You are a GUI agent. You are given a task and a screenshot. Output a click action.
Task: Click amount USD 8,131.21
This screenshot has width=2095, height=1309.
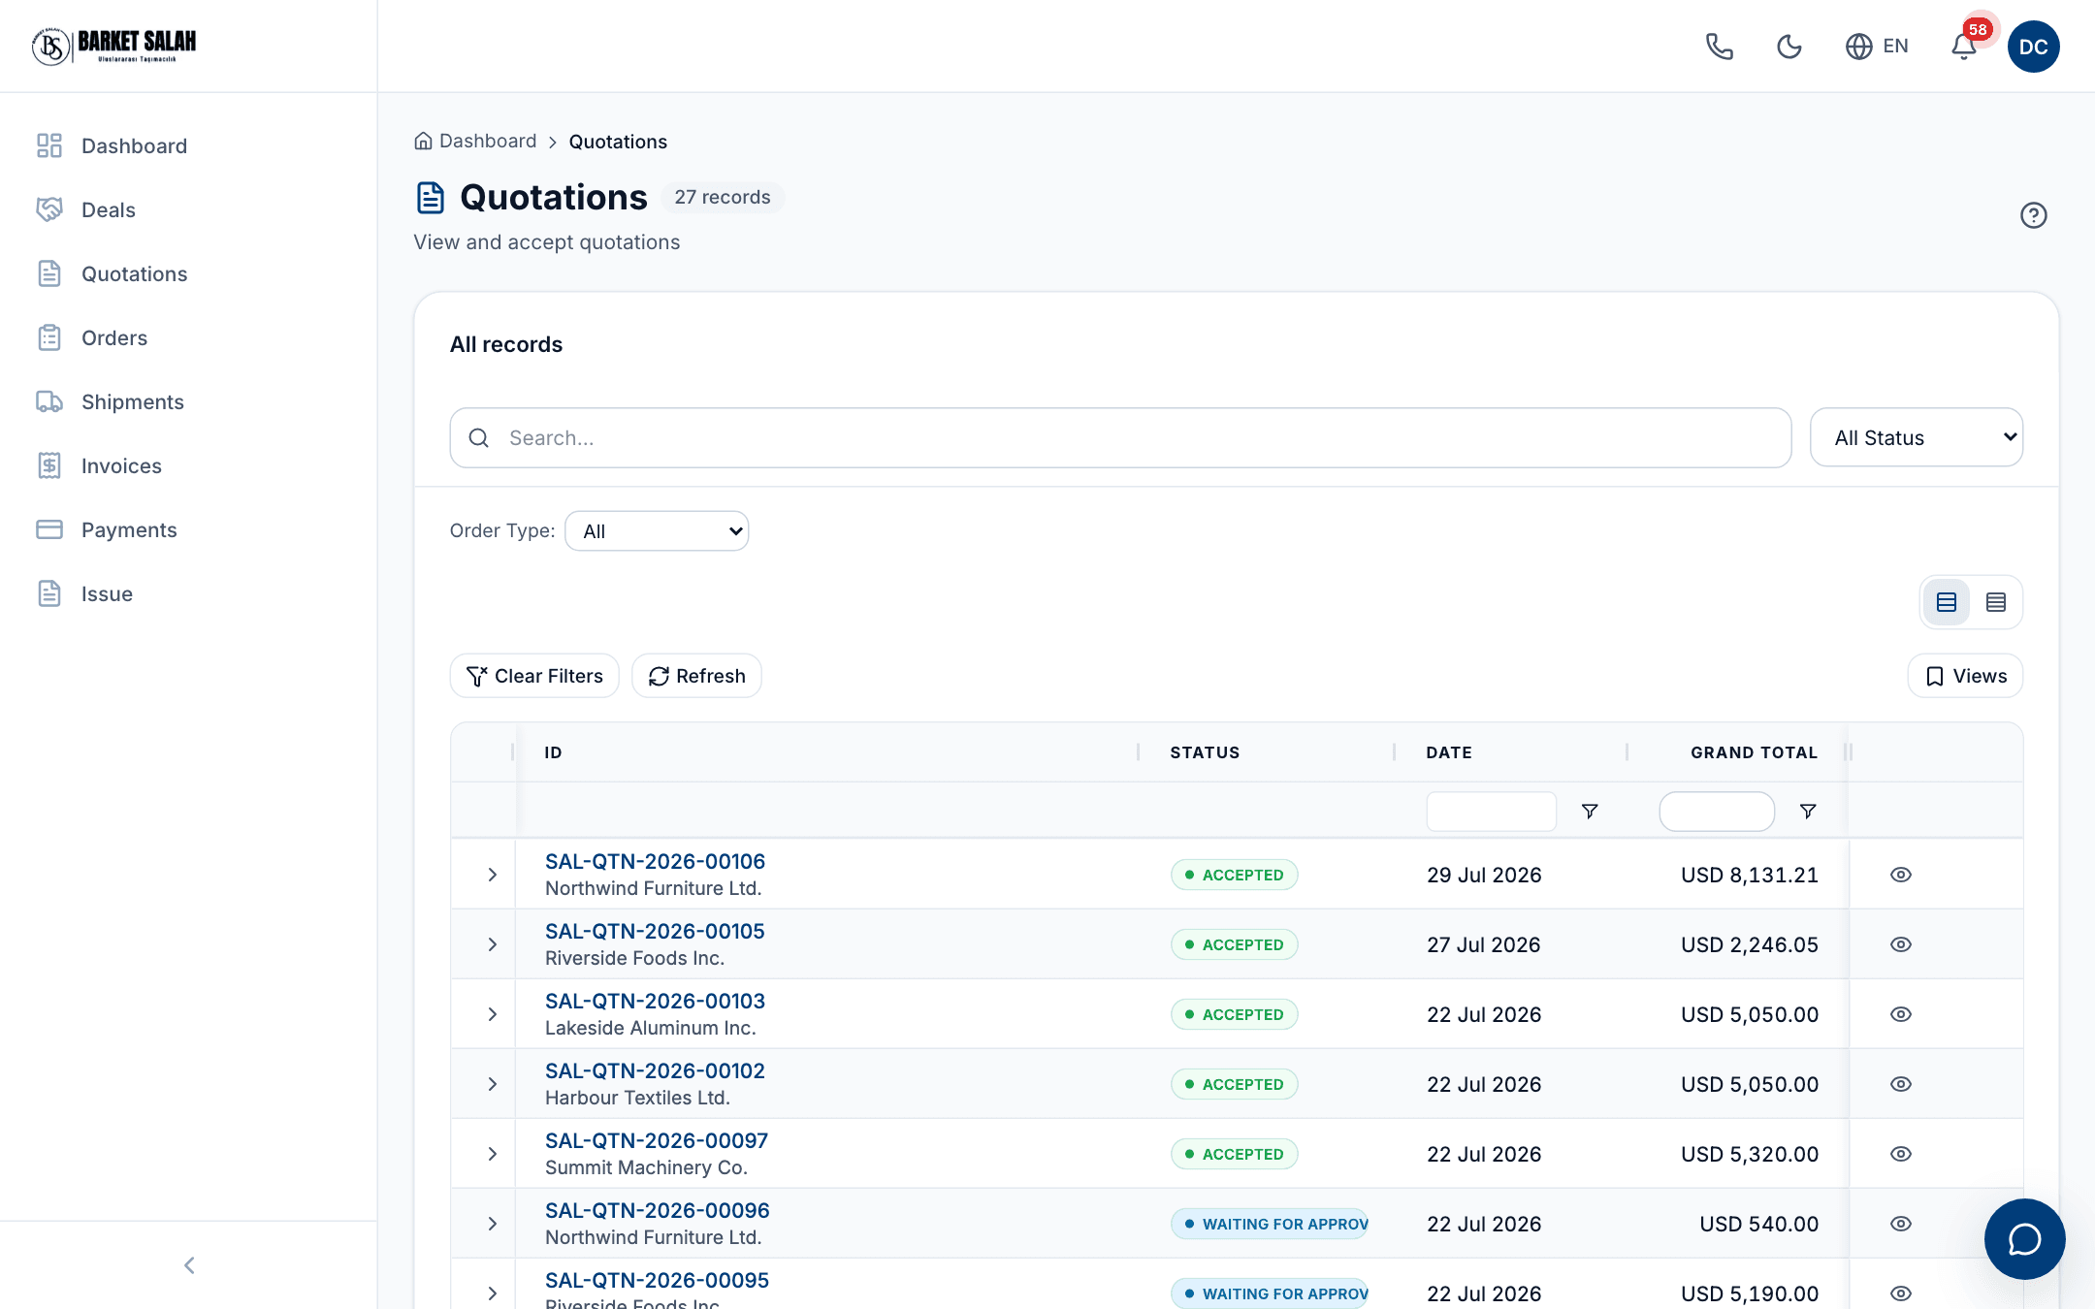click(x=1750, y=875)
